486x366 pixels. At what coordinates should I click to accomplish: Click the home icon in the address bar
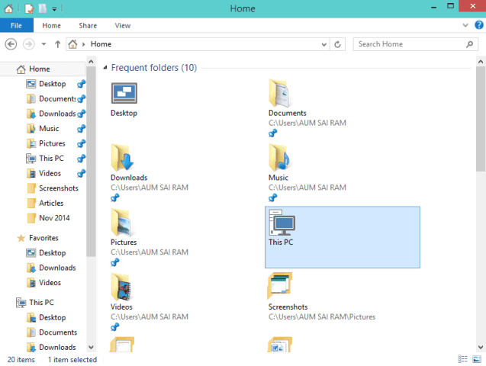72,44
